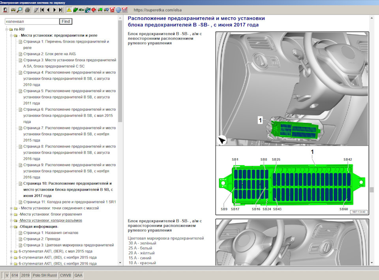
Task: Click the user profile icon in toolbar
Action: click(5, 10)
